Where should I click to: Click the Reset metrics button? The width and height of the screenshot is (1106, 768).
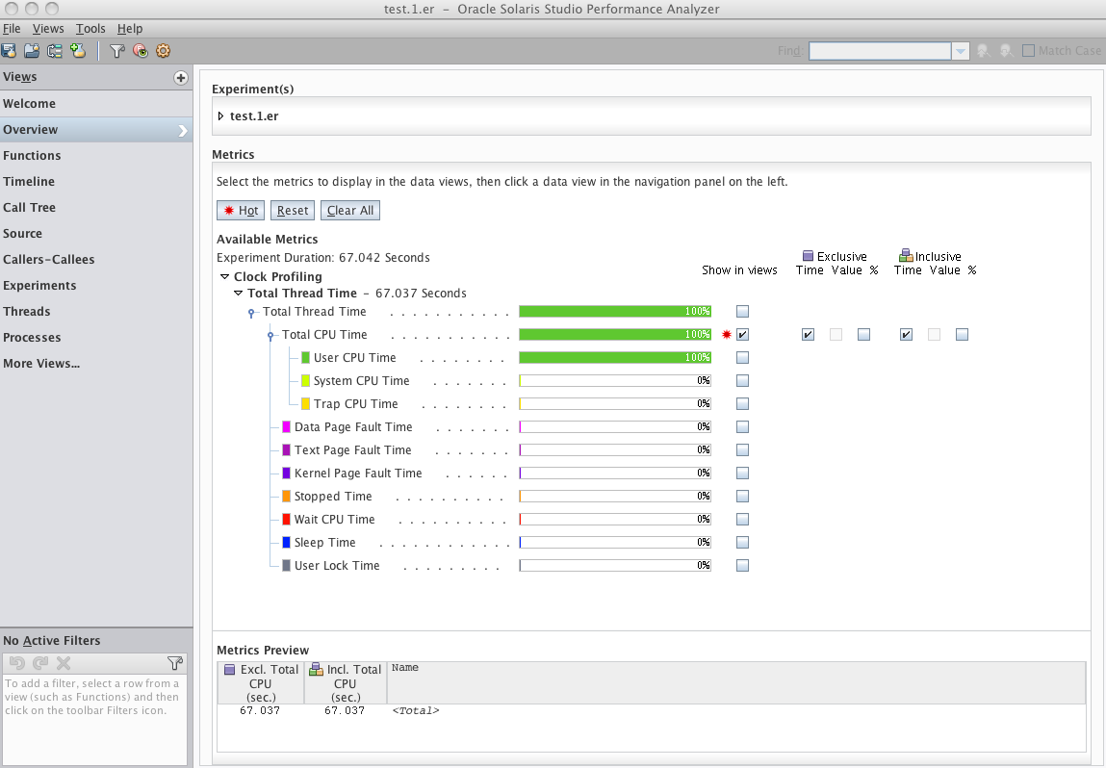click(x=293, y=210)
